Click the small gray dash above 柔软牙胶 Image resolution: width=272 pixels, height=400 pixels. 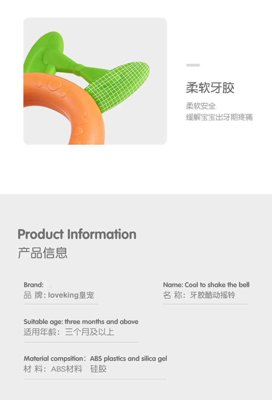click(193, 65)
